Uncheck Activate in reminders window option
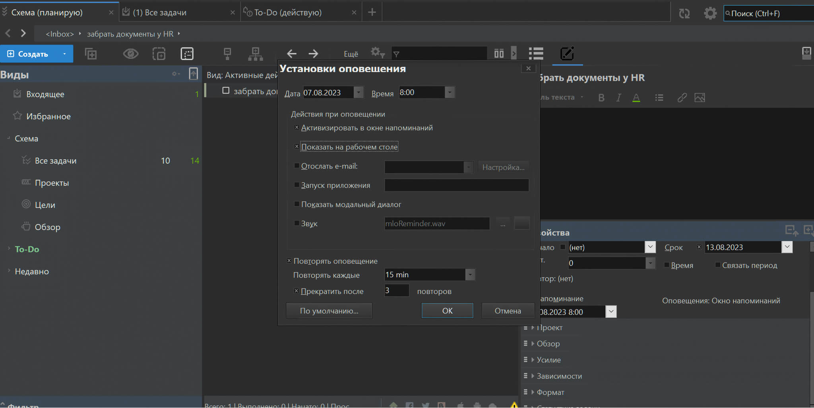 tap(297, 128)
